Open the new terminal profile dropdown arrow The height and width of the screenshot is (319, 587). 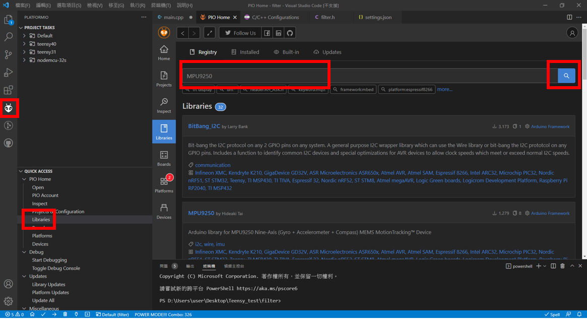coord(545,266)
